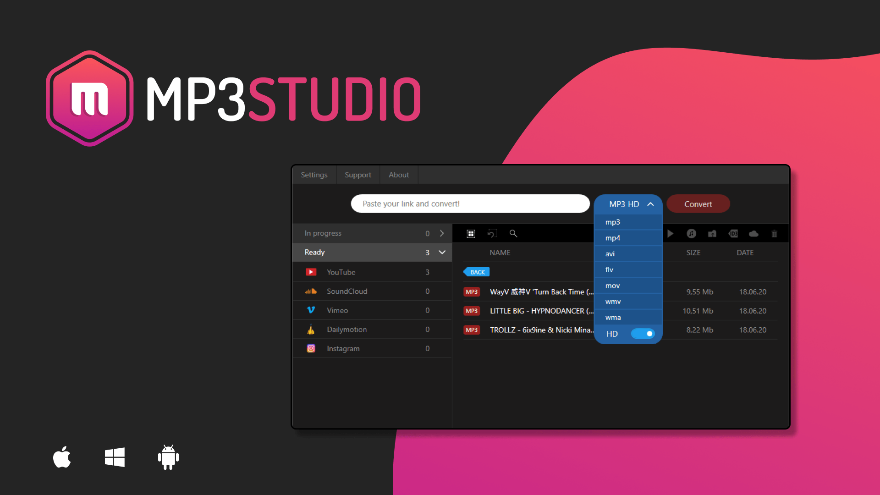Click the 8,22 Mb size value
880x495 pixels.
pos(700,330)
